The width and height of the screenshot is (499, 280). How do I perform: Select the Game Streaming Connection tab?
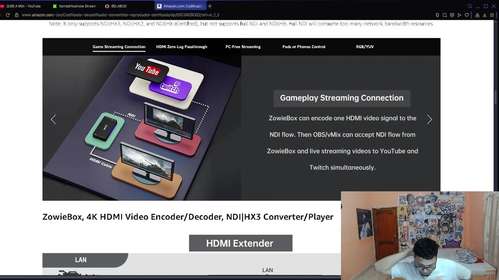tap(119, 47)
